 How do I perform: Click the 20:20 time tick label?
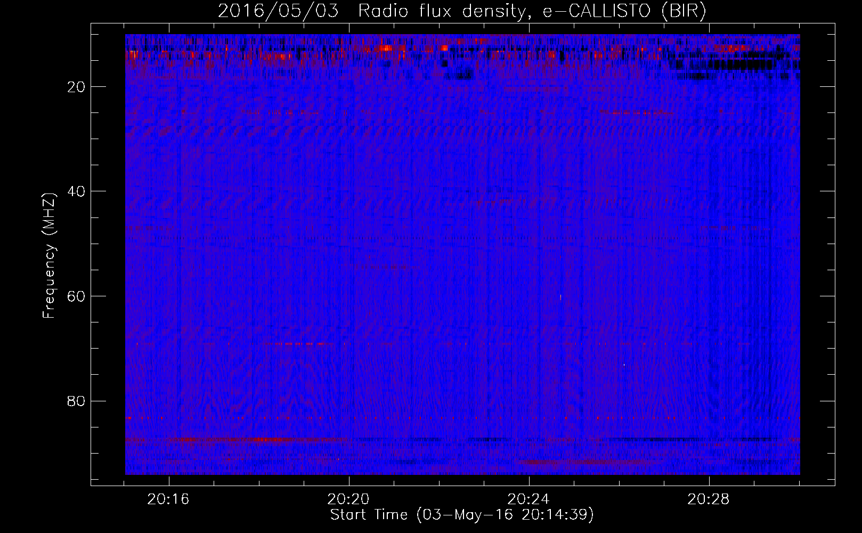click(x=348, y=499)
